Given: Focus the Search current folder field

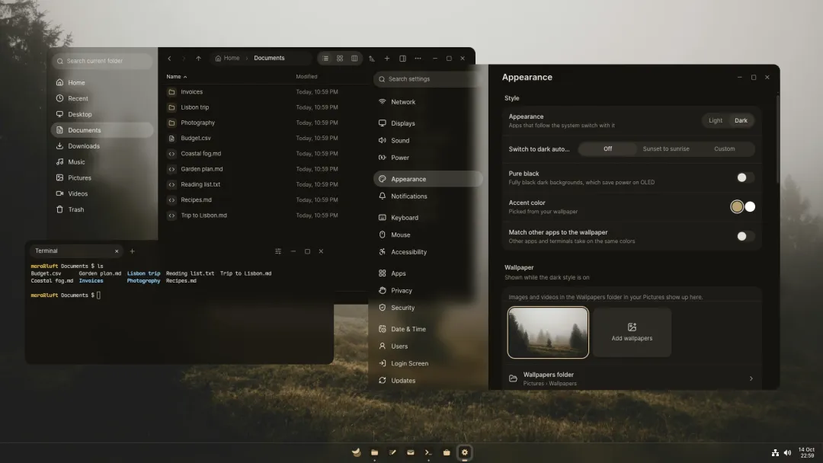Looking at the screenshot, I should [x=102, y=61].
